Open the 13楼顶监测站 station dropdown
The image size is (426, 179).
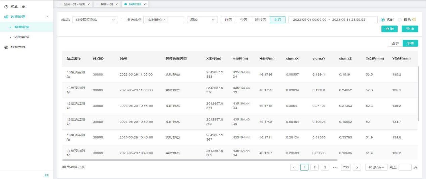(x=95, y=20)
